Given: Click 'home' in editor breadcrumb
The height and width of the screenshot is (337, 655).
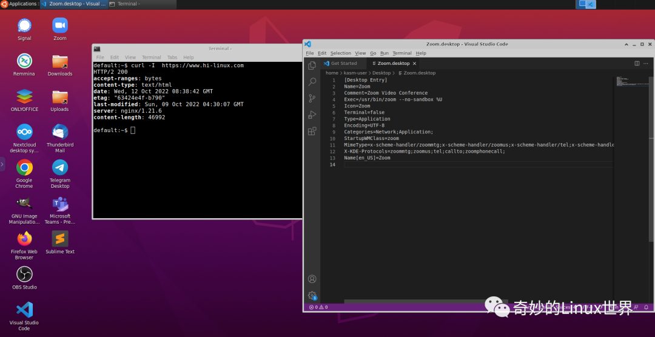Looking at the screenshot, I should pos(332,73).
